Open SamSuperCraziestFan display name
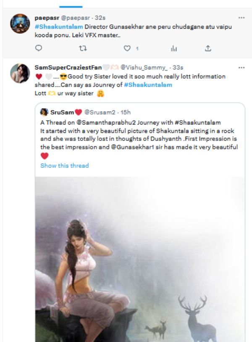Image resolution: width=252 pixels, height=342 pixels. click(68, 67)
